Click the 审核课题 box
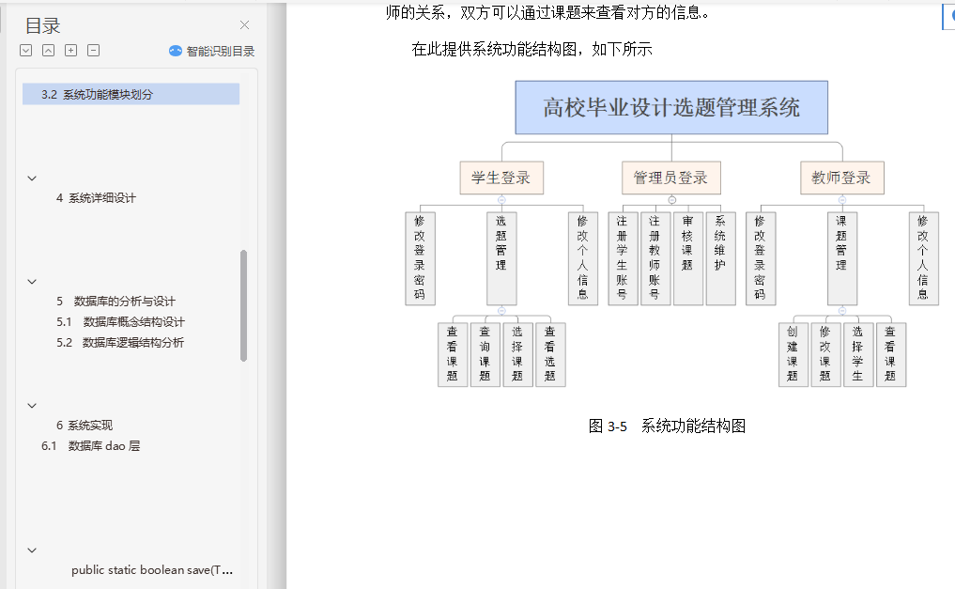The image size is (955, 589). tap(688, 258)
